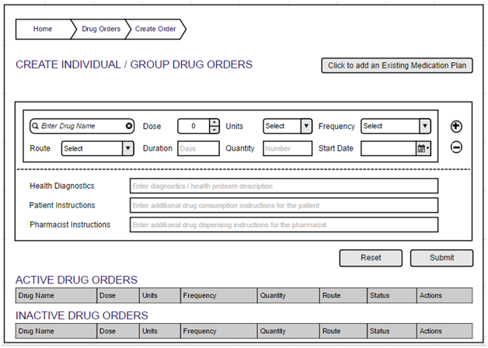Click Drug Name header in Inactive Drug Orders
The image size is (488, 348).
click(x=56, y=331)
